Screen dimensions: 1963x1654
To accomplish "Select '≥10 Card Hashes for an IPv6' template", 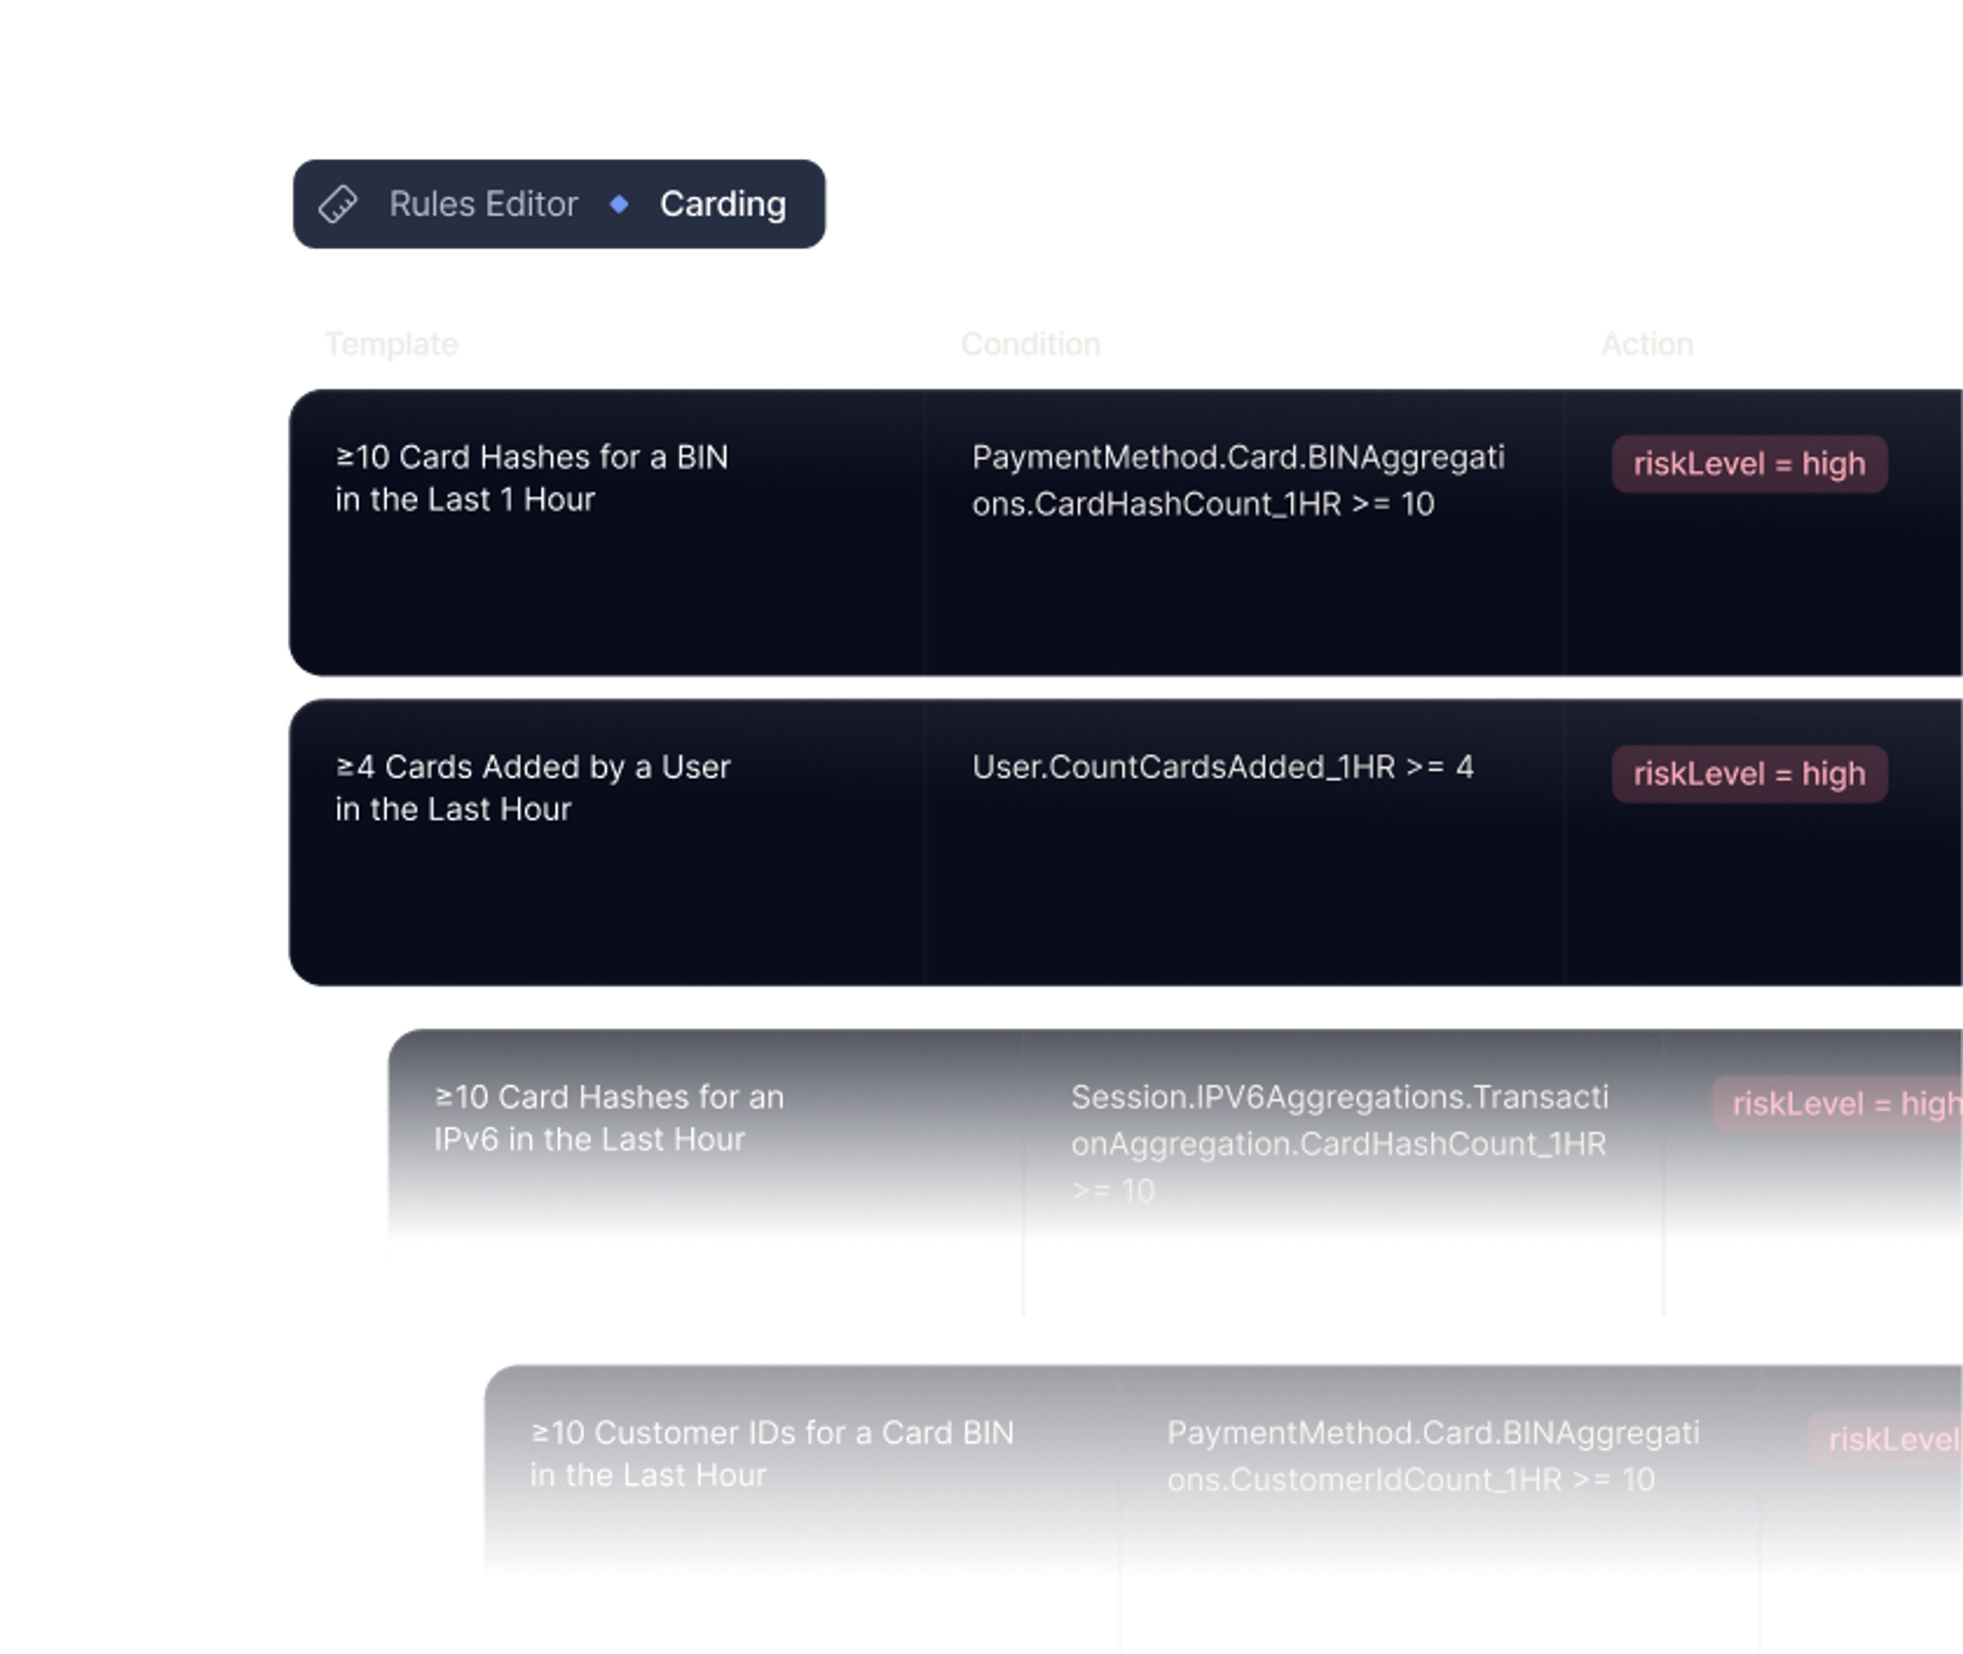I will click(608, 1118).
